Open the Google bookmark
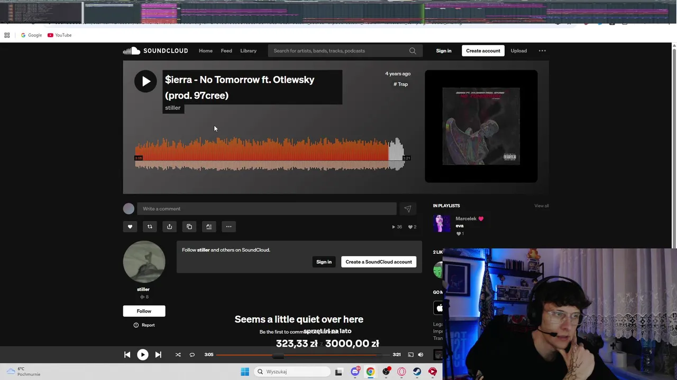The height and width of the screenshot is (380, 677). tap(31, 35)
